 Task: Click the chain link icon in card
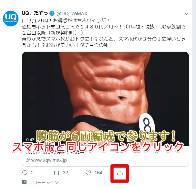[x=28, y=160]
